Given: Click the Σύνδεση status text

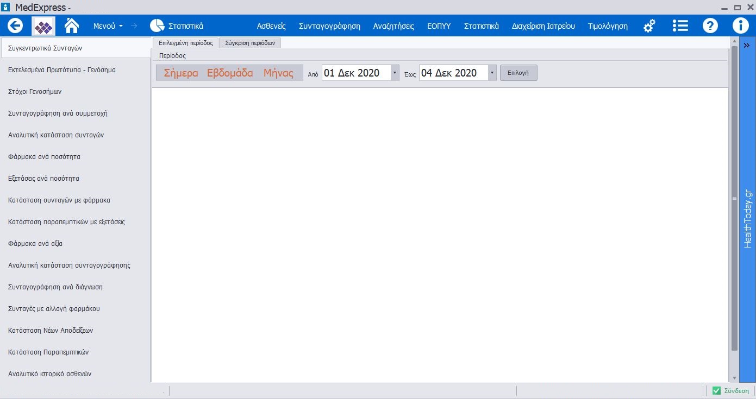Looking at the screenshot, I should click(x=736, y=391).
